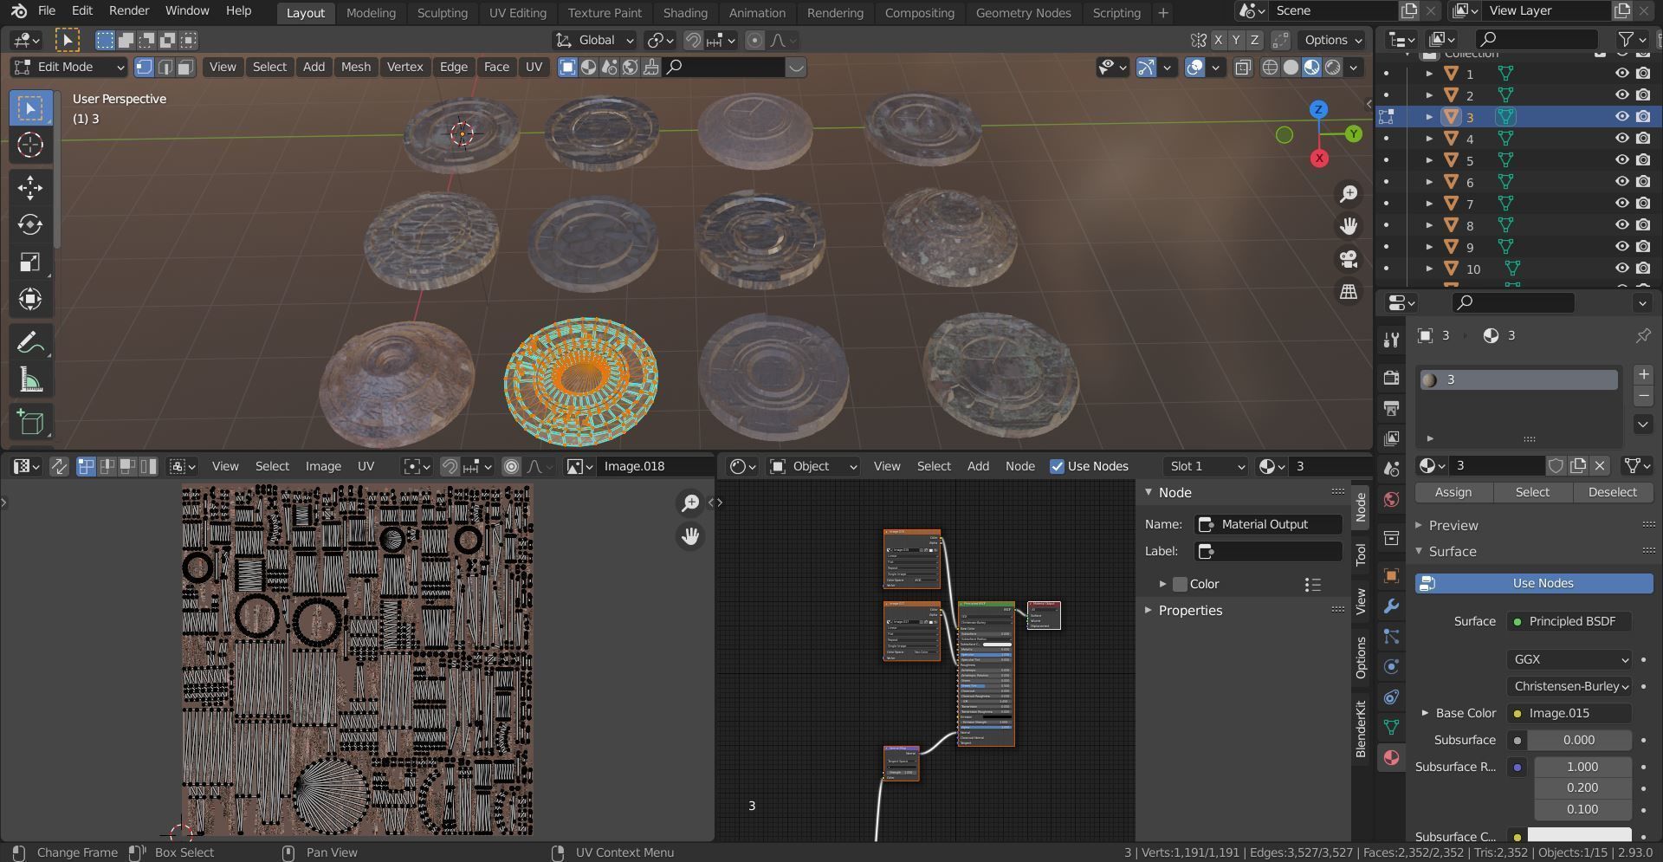The height and width of the screenshot is (862, 1663).
Task: Click the UV editor zoom magnifier icon
Action: [690, 503]
